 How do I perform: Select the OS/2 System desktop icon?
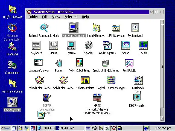click(12, 102)
